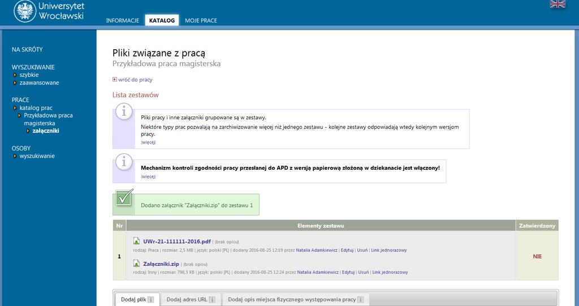Click the green checkmark icon in the success message
The width and height of the screenshot is (579, 306).
point(124,197)
